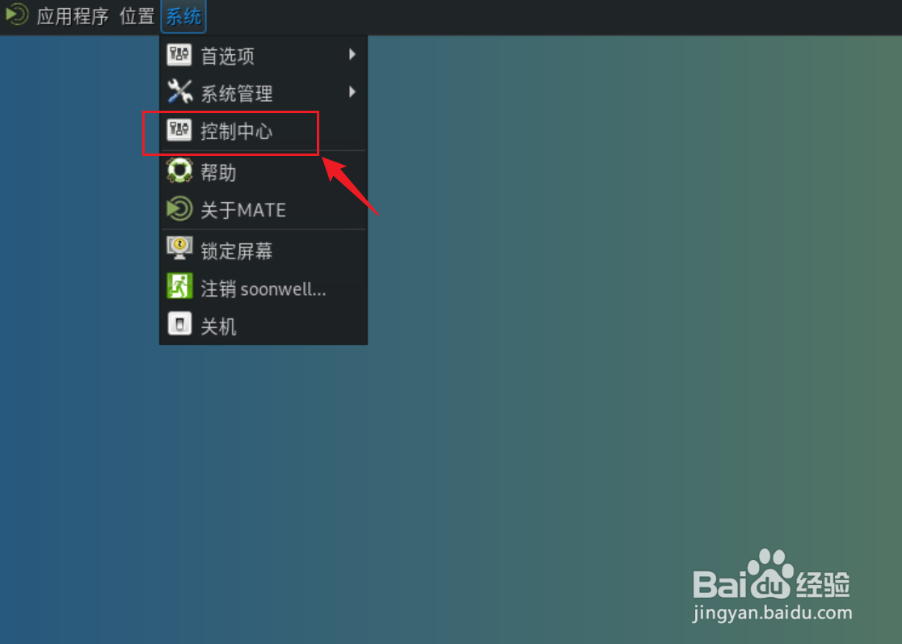Choose 关于MATE from the menu
Image resolution: width=902 pixels, height=644 pixels.
263,209
